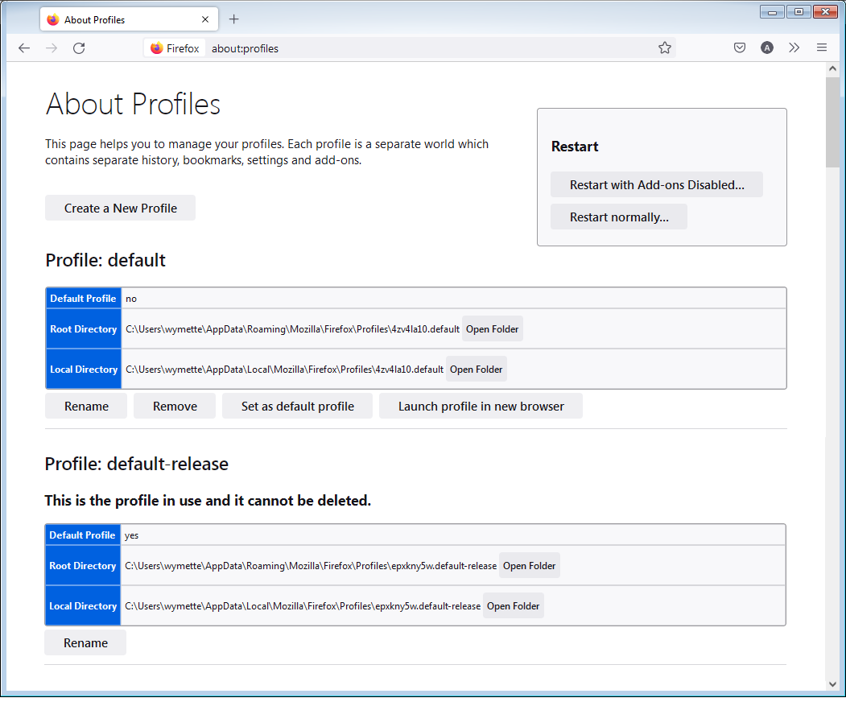
Task: Remove the default profile
Action: [175, 407]
